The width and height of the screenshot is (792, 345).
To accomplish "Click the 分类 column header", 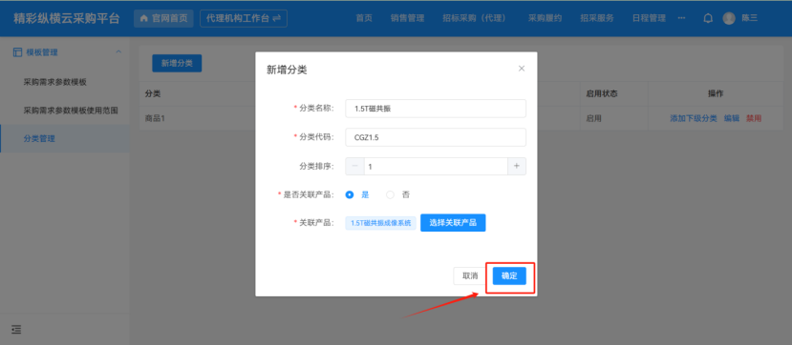I will pos(153,93).
